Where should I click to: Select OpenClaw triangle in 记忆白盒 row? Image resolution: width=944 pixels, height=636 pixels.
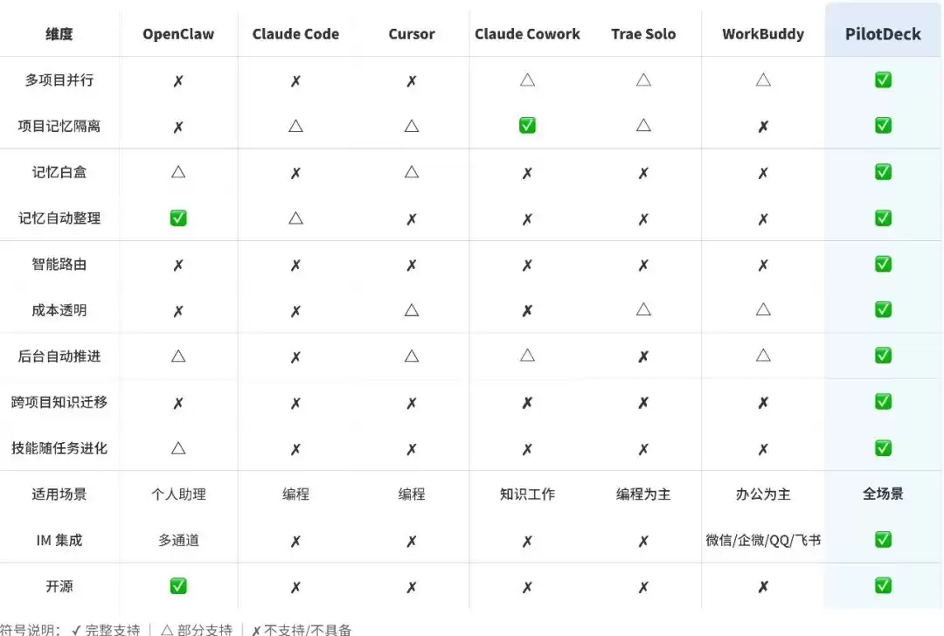(x=178, y=172)
